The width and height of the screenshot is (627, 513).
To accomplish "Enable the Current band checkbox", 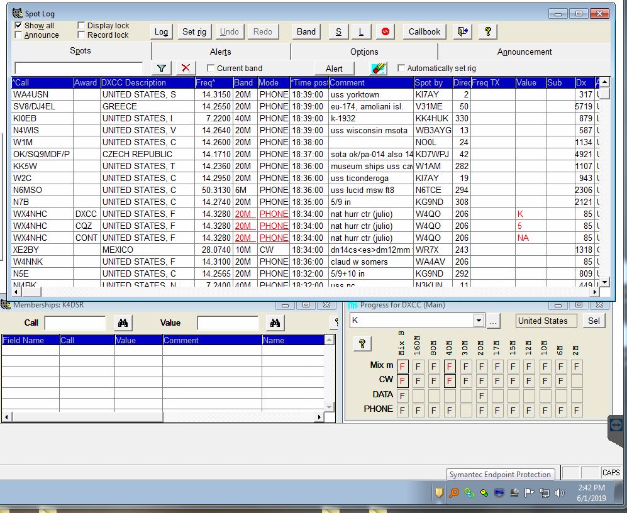I will [x=211, y=69].
